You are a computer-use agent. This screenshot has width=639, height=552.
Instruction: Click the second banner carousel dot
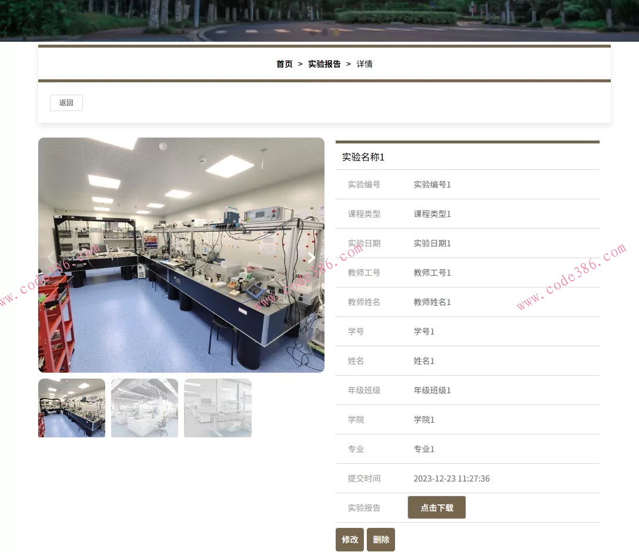[x=324, y=32]
